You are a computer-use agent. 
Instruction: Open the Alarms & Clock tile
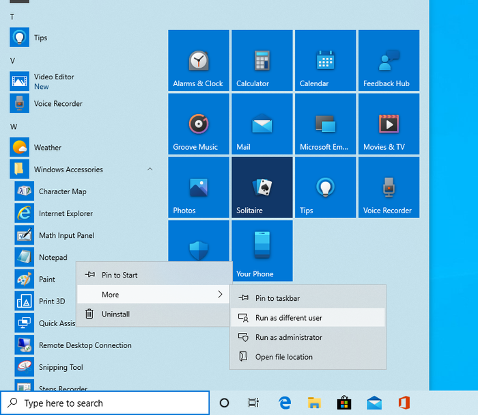(x=199, y=60)
